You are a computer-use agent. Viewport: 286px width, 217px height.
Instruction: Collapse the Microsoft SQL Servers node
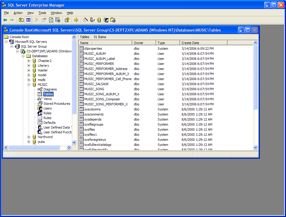(6, 42)
